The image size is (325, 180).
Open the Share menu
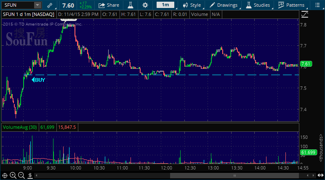(109, 5)
